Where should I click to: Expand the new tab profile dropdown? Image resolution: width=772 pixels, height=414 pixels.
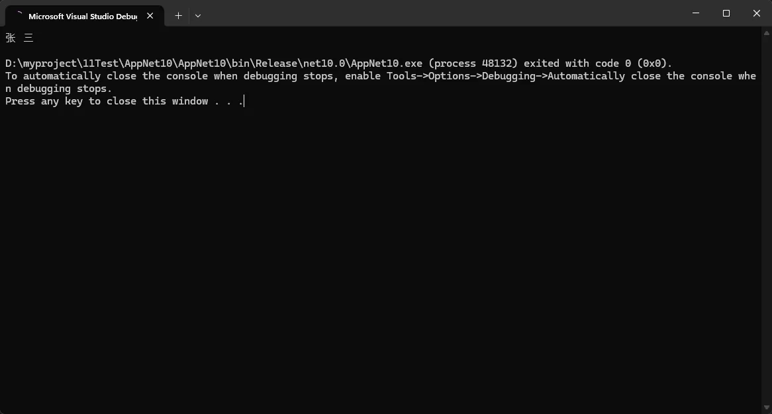point(198,15)
